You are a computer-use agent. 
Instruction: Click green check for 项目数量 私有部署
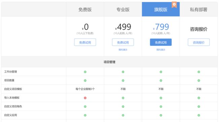point(199,81)
